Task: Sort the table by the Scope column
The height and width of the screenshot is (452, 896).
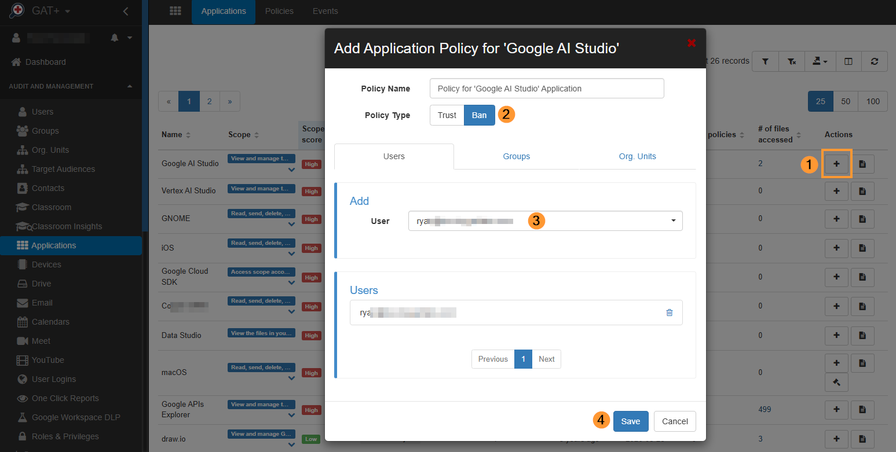Action: pyautogui.click(x=243, y=134)
